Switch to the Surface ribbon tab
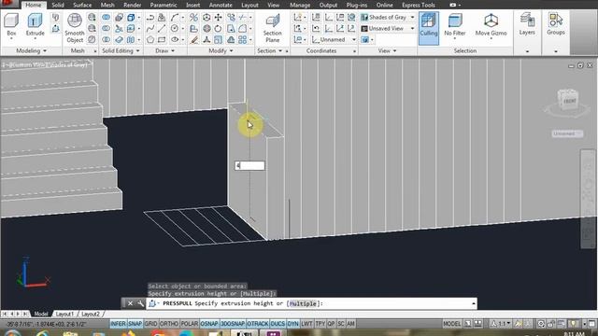This screenshot has height=336, width=598. tap(82, 5)
